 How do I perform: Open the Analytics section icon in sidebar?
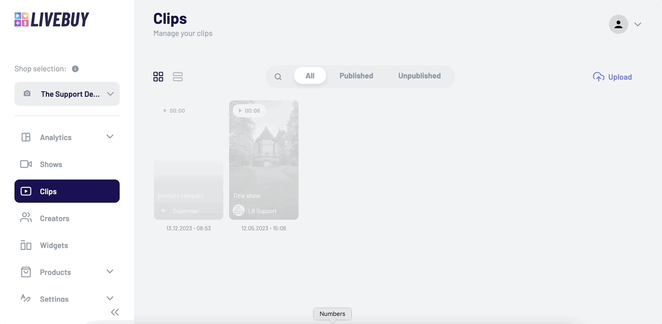[x=25, y=137]
